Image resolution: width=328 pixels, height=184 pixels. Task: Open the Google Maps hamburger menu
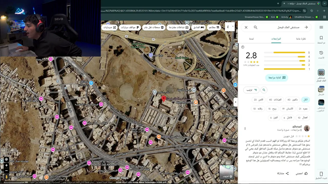pos(321,27)
